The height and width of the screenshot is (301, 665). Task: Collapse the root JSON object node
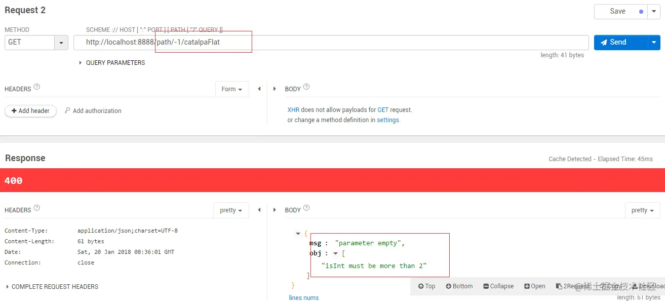coord(298,234)
